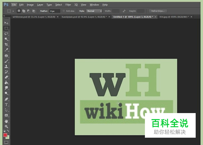Select the Paint Bucket tool
The width and height of the screenshot is (203, 145).
6,82
